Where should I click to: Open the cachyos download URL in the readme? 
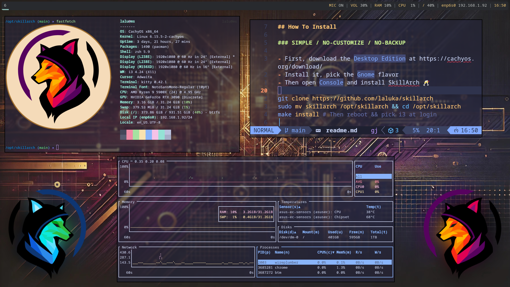pos(446,59)
